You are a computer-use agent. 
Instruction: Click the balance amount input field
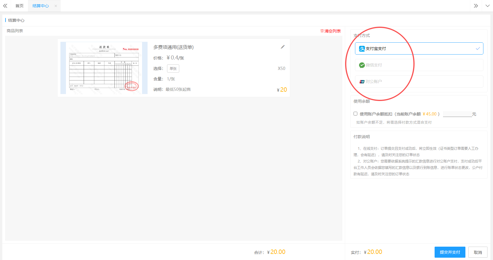[x=457, y=114]
